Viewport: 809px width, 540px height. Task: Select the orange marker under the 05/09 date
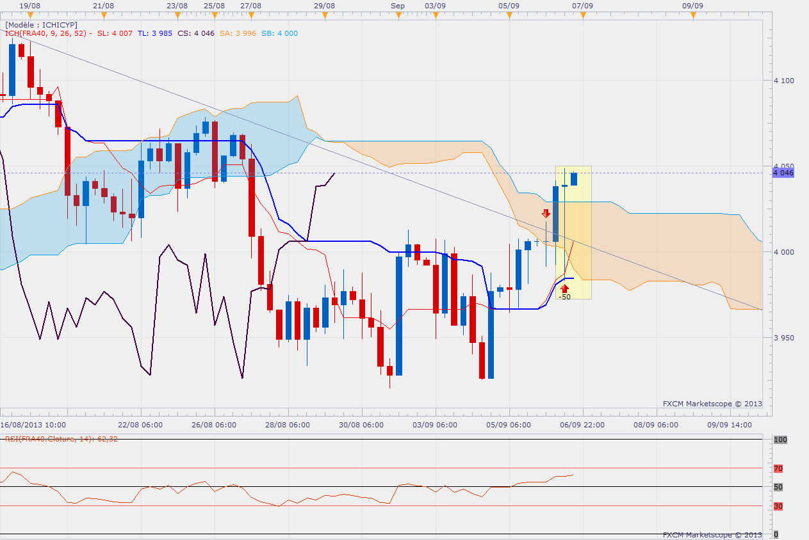point(509,16)
